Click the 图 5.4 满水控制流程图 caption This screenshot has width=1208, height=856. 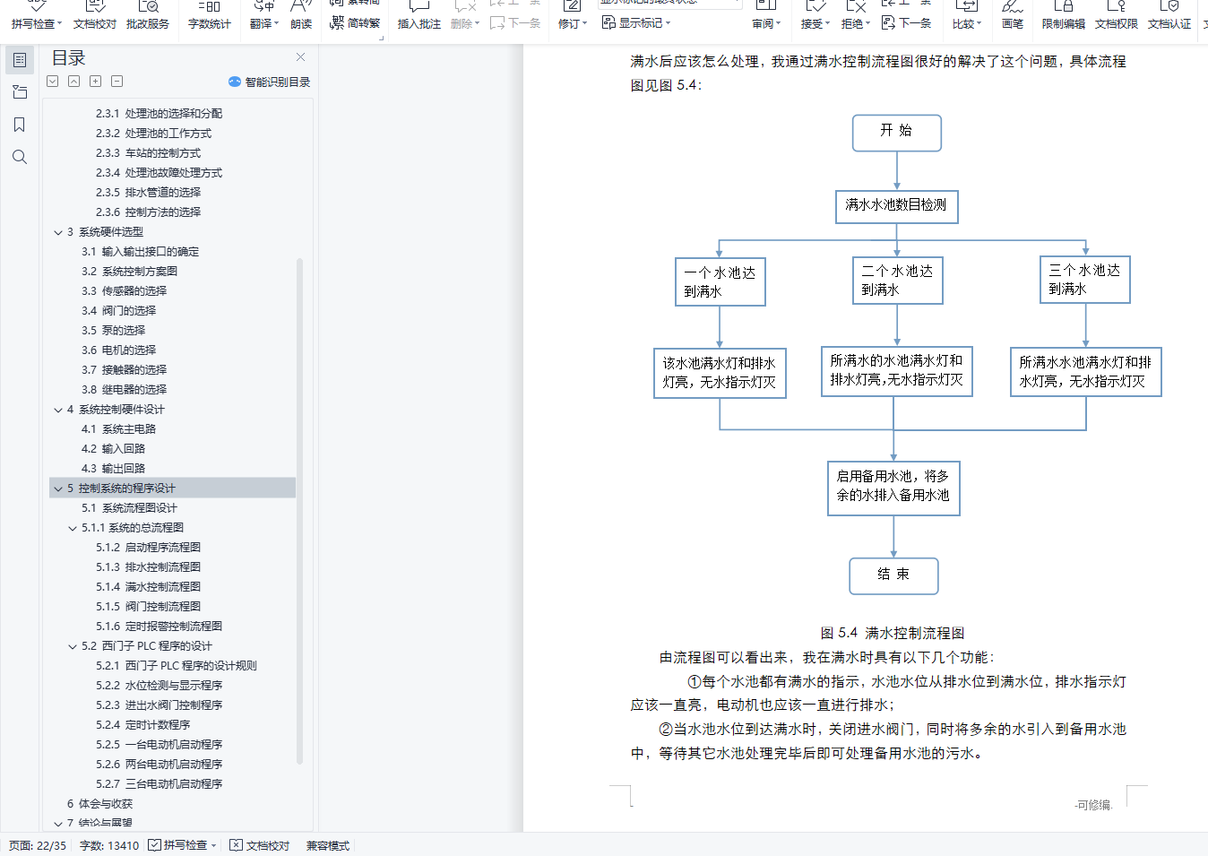[893, 633]
